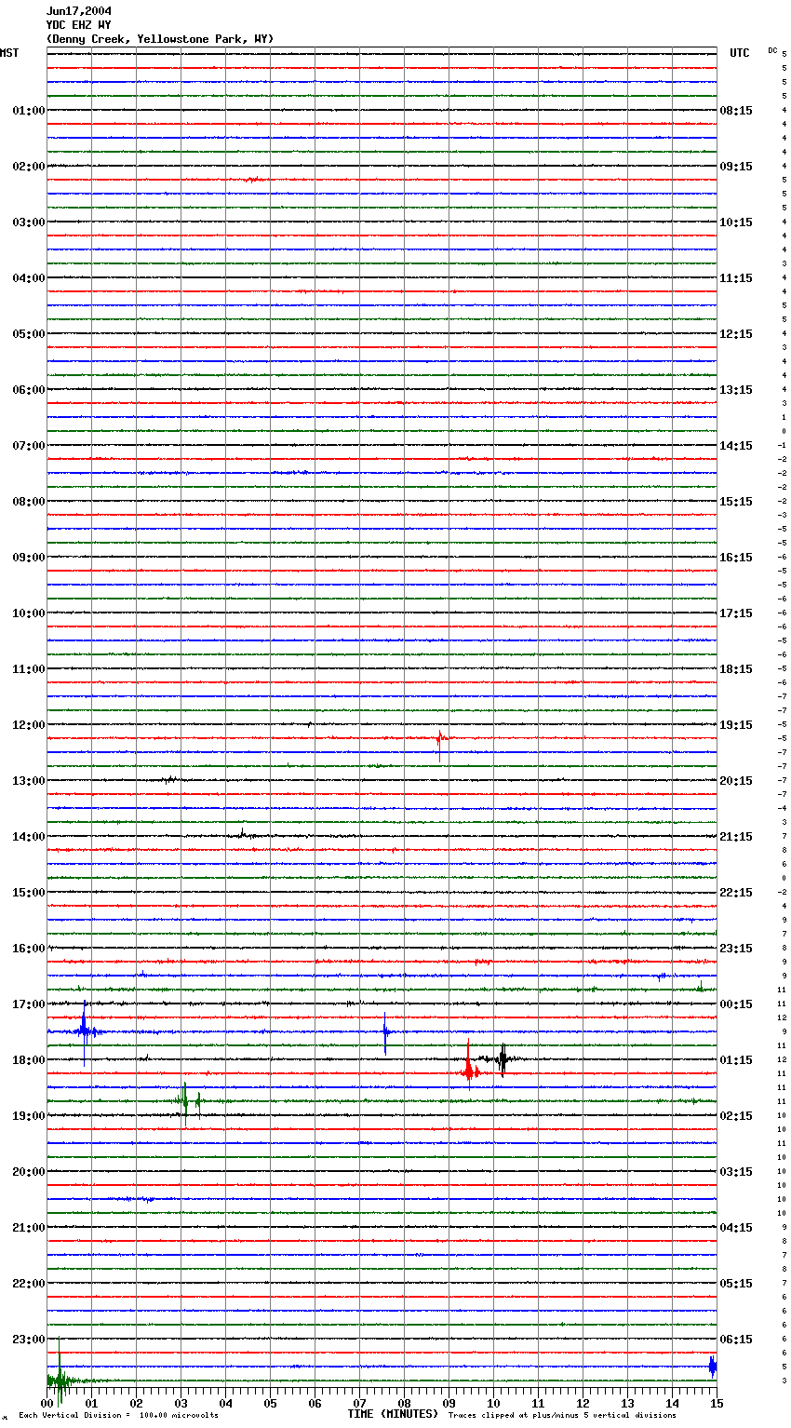This screenshot has height=1428, width=791.
Task: Click the minute "15" tick label on bottom axis
Action: point(717,1403)
